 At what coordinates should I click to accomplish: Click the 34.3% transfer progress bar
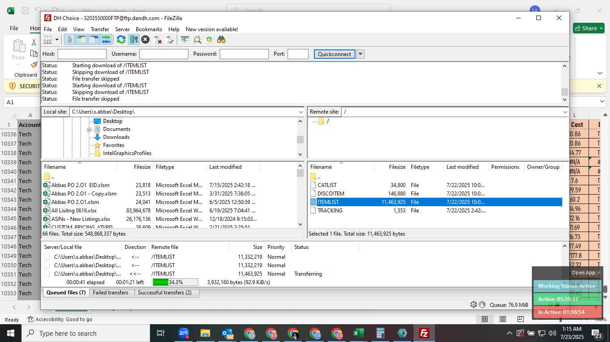click(175, 282)
